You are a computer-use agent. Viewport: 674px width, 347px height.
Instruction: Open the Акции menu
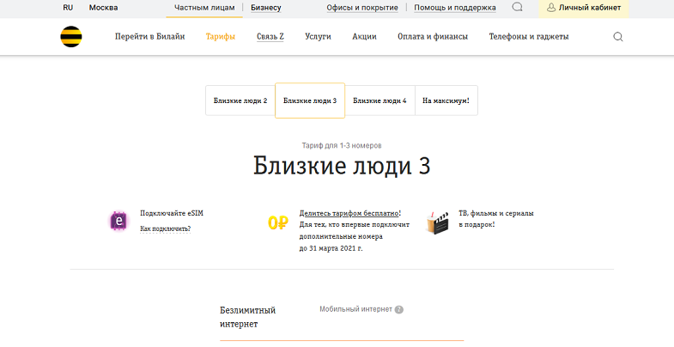coord(364,37)
